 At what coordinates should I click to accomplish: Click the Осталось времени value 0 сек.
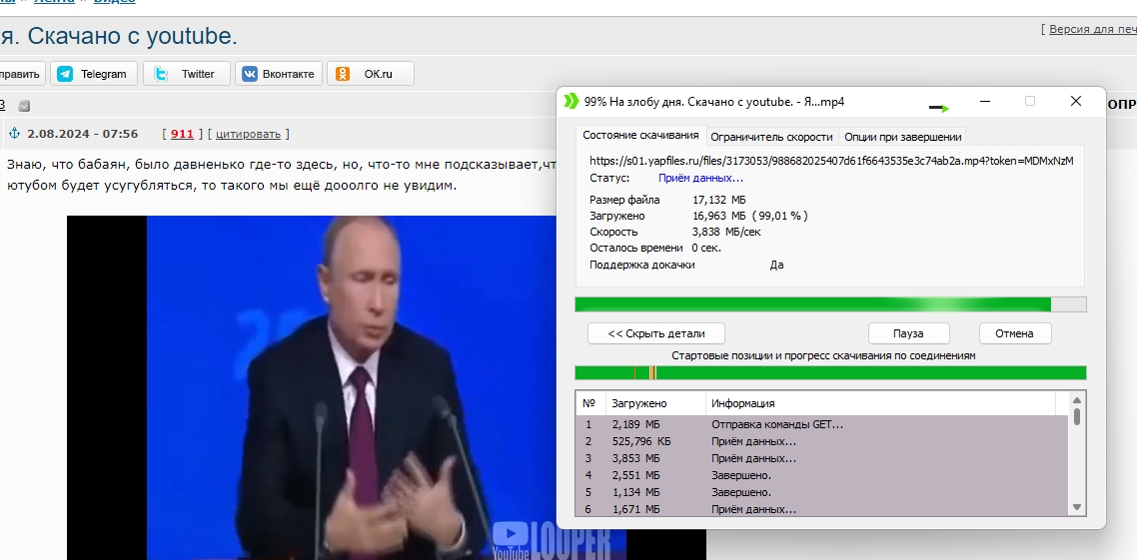coord(707,249)
